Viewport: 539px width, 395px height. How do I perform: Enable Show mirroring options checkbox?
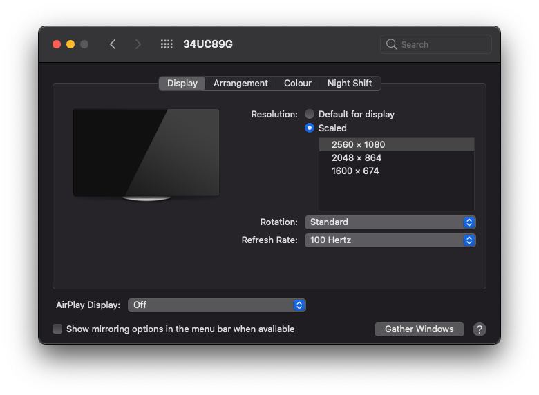click(x=57, y=329)
